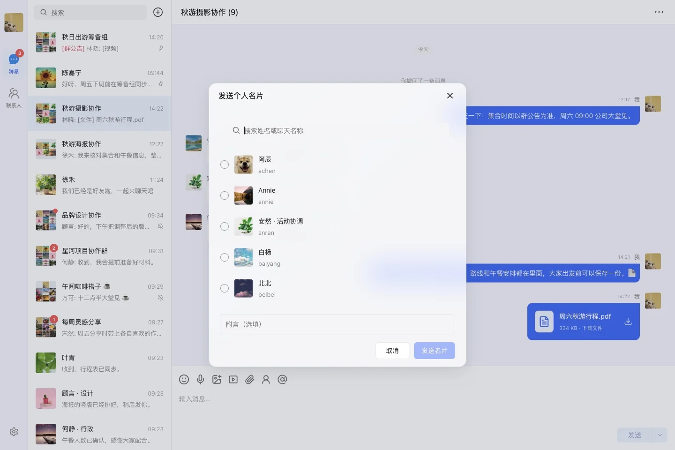Click the 发送名片 button
675x450 pixels.
click(x=435, y=351)
